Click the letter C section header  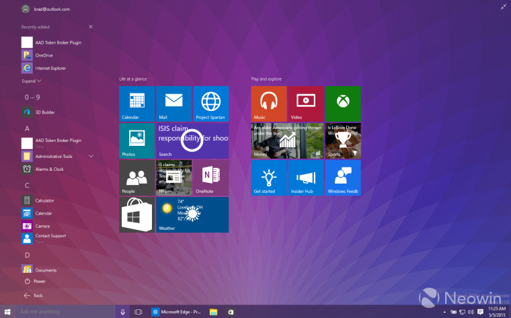point(27,186)
